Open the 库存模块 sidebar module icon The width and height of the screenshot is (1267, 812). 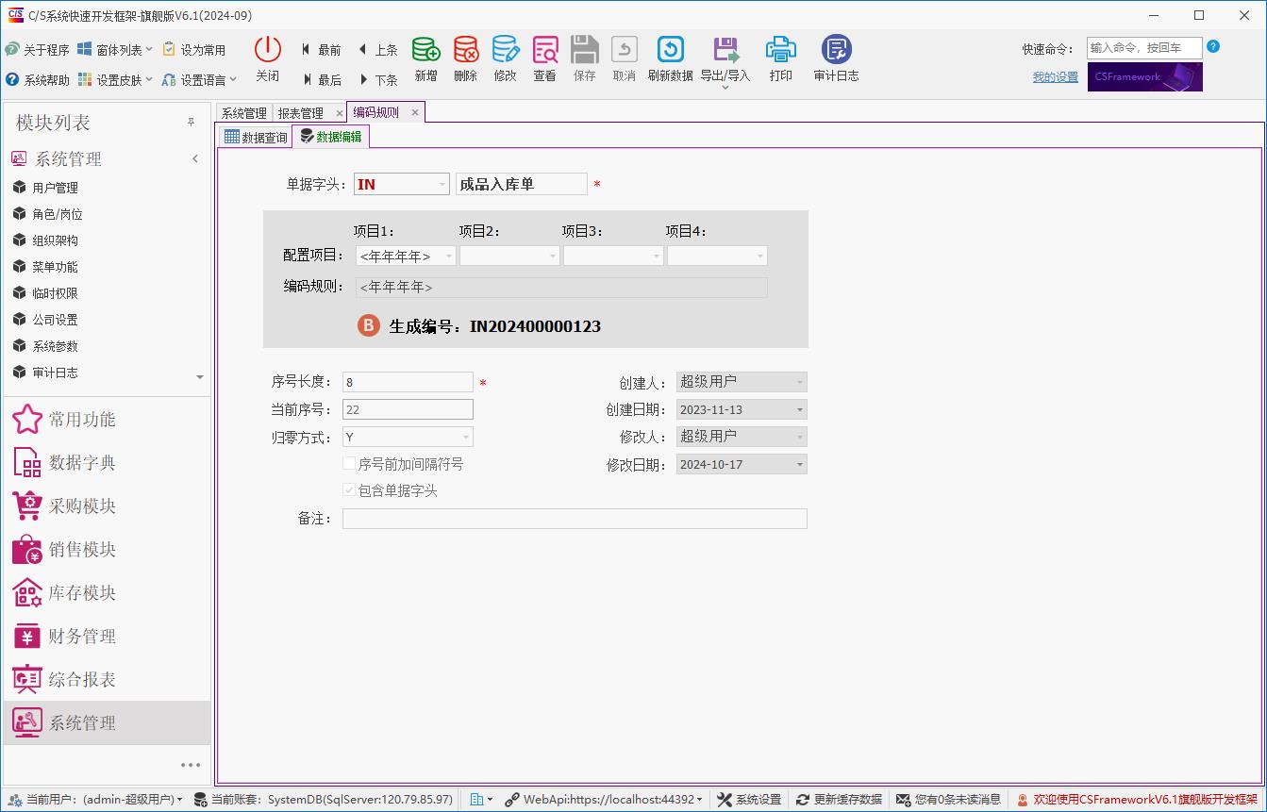pyautogui.click(x=25, y=592)
